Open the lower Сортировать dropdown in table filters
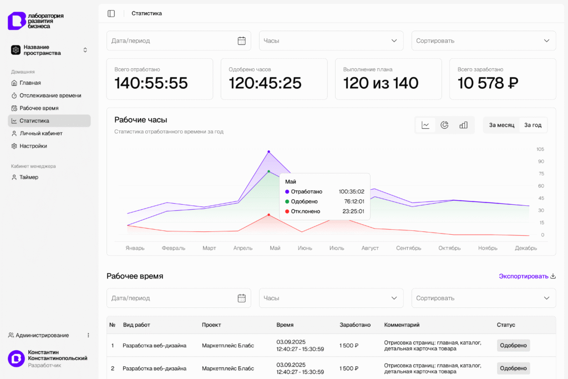The width and height of the screenshot is (568, 379). (x=484, y=298)
